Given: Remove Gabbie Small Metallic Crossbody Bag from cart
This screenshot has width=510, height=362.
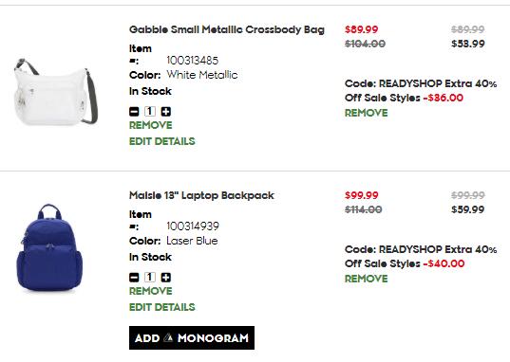Looking at the screenshot, I should tap(151, 125).
